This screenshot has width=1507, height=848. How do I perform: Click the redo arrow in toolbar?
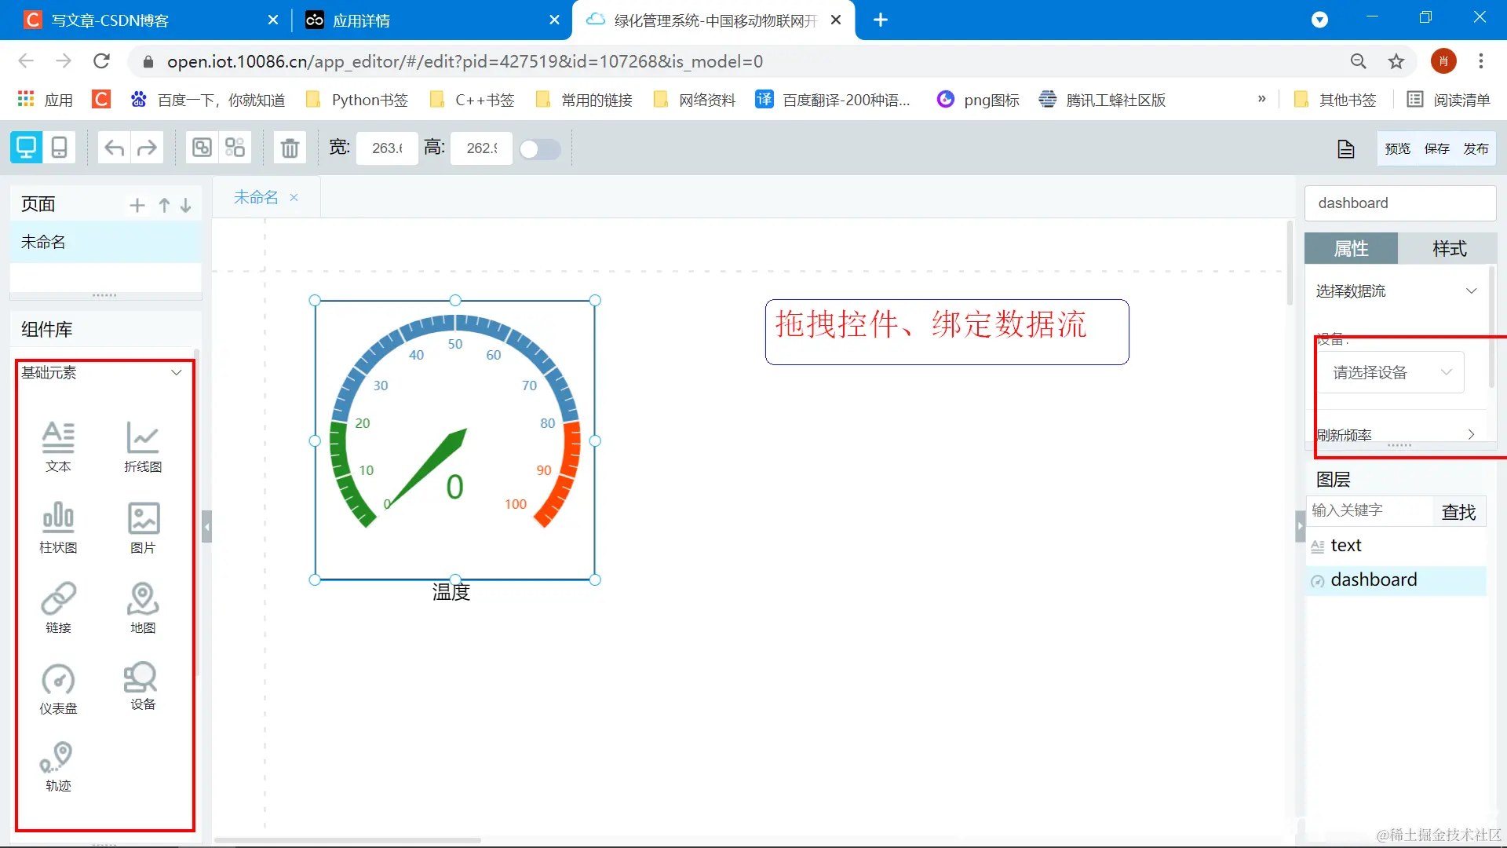(147, 148)
